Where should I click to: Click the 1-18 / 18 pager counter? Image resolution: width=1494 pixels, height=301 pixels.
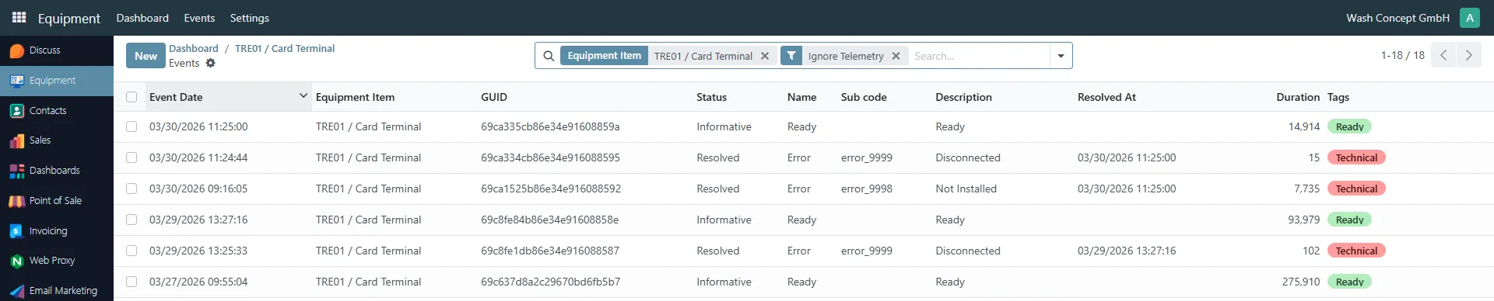click(1402, 55)
